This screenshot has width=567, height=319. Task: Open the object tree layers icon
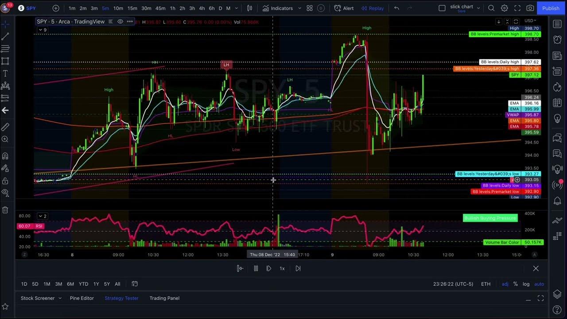click(x=557, y=294)
